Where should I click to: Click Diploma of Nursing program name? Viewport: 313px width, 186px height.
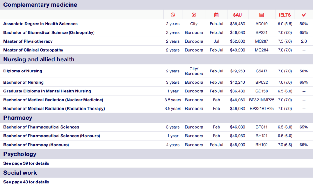click(23, 71)
